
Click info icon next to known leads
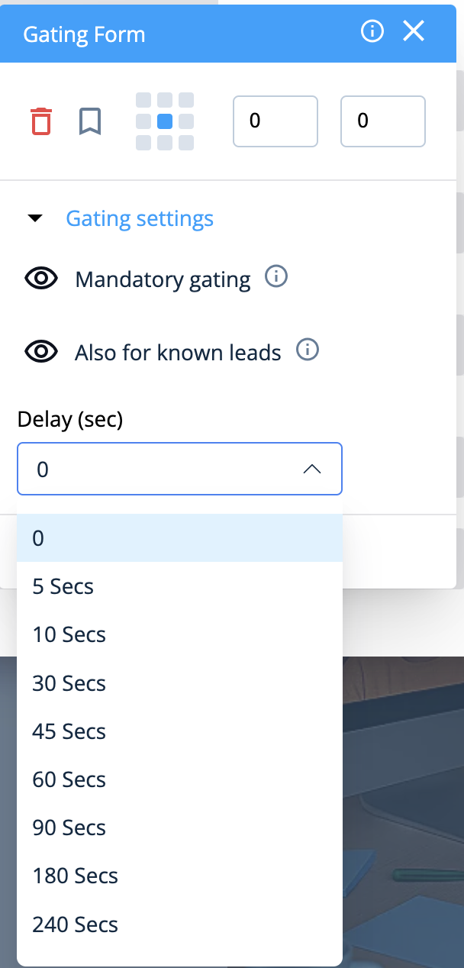(x=307, y=350)
